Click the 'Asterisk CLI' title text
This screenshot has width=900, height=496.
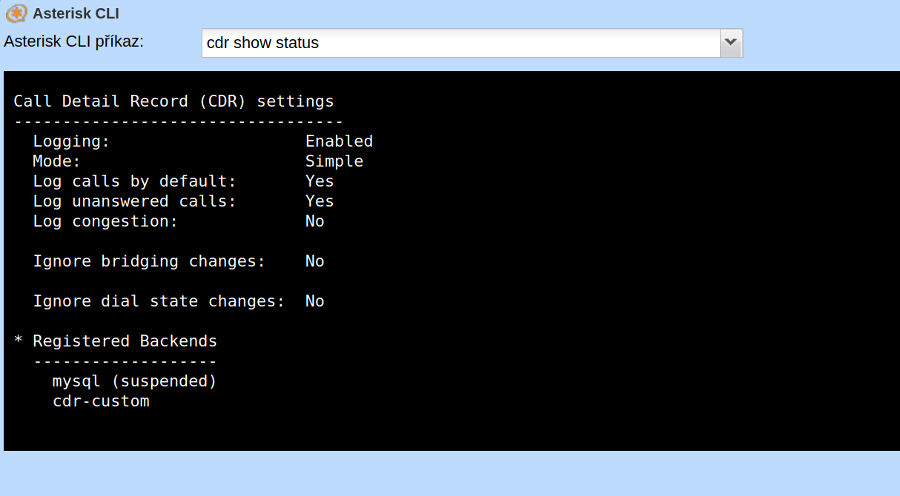[x=76, y=13]
